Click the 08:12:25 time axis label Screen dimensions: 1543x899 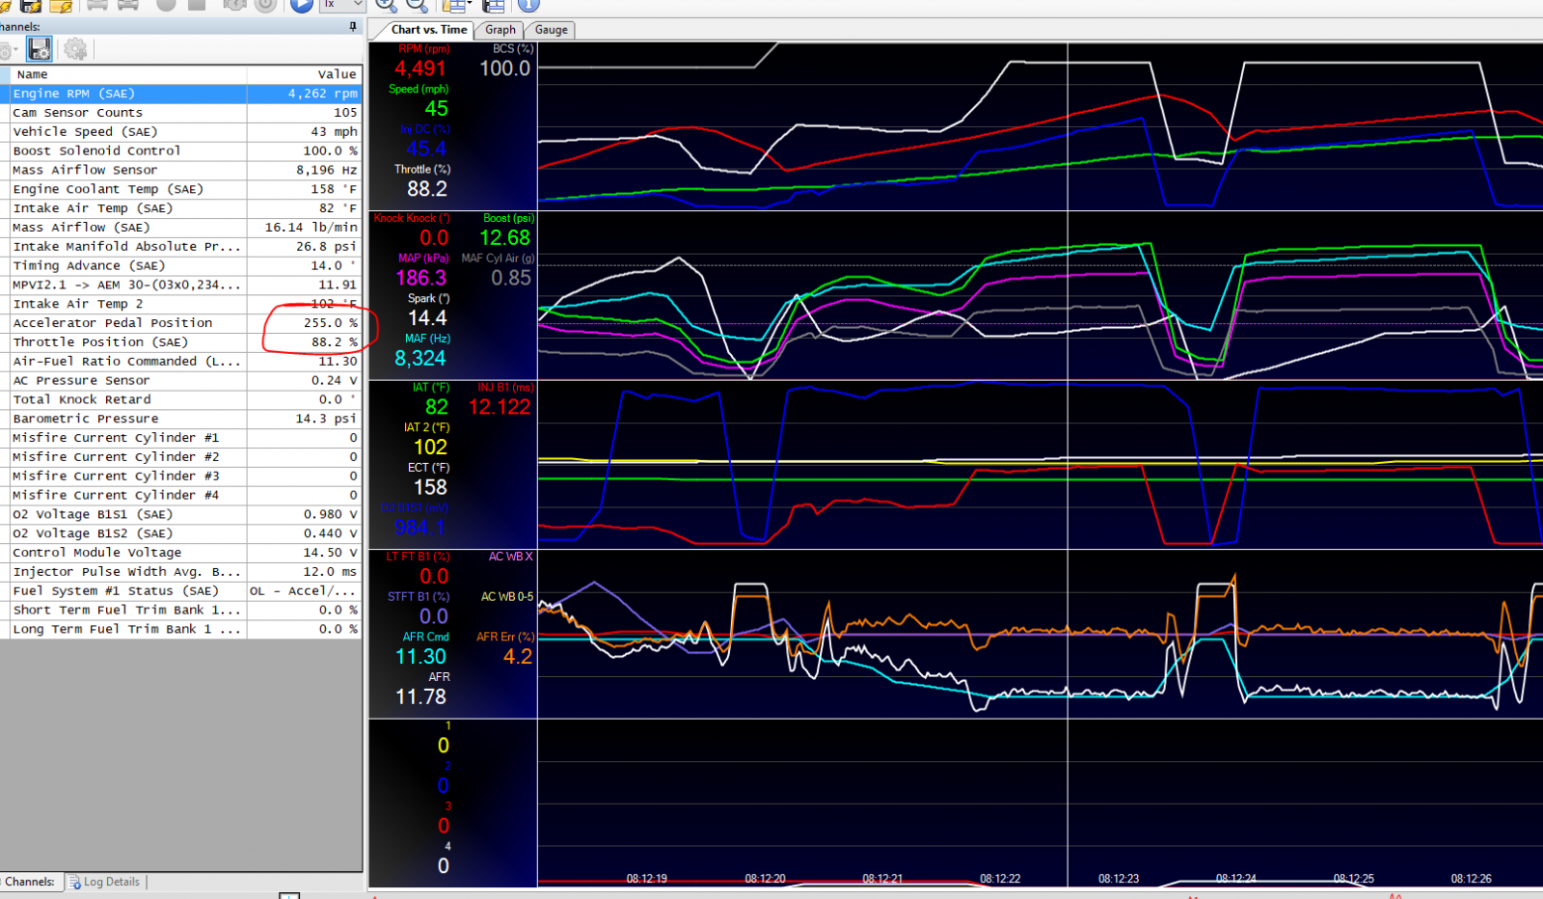click(1354, 878)
